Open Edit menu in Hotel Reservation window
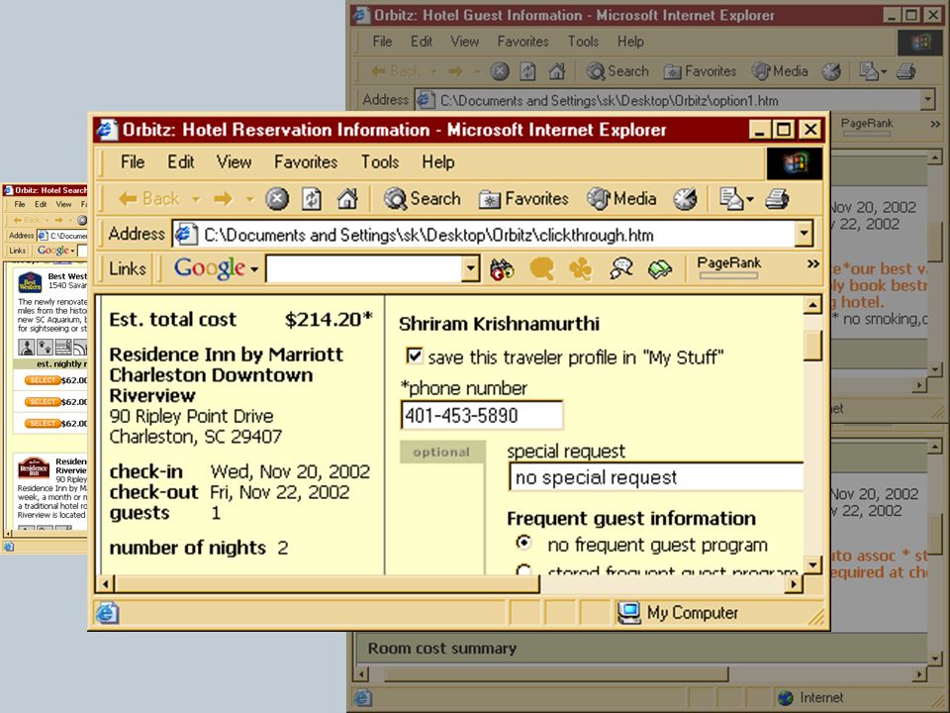 pyautogui.click(x=180, y=161)
